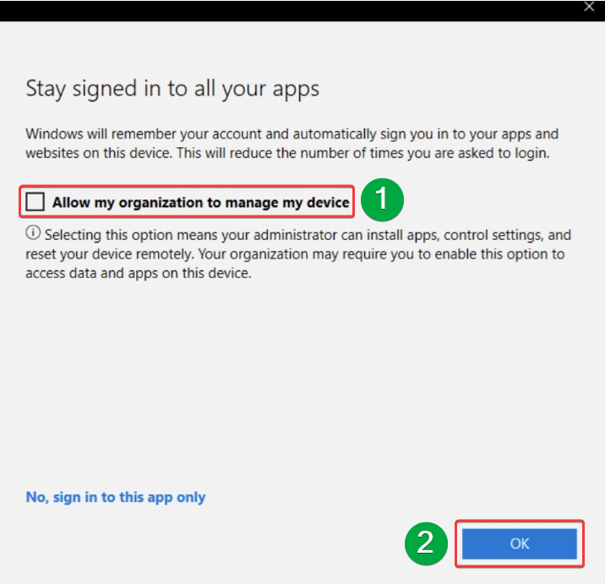
Task: Click the 'Stay signed in to all your apps' heading
Action: click(172, 89)
